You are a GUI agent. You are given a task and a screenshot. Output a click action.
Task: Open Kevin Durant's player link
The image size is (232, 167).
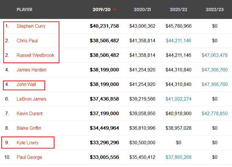coord(30,113)
